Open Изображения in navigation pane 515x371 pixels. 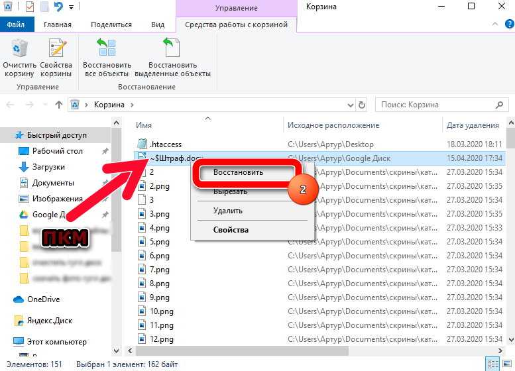tap(58, 199)
